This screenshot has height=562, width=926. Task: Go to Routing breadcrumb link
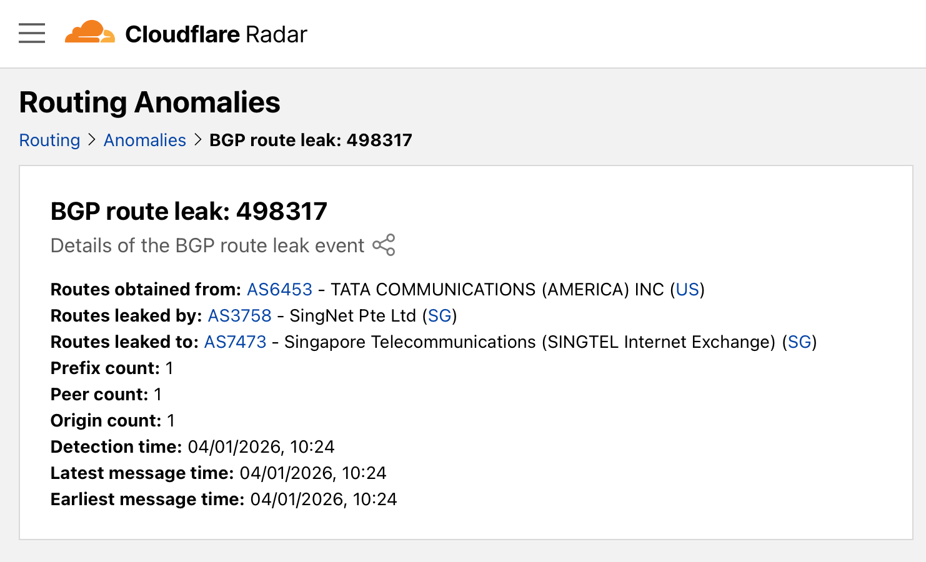(50, 140)
